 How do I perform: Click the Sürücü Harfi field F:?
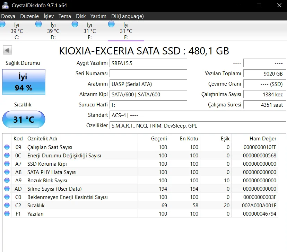(x=148, y=105)
